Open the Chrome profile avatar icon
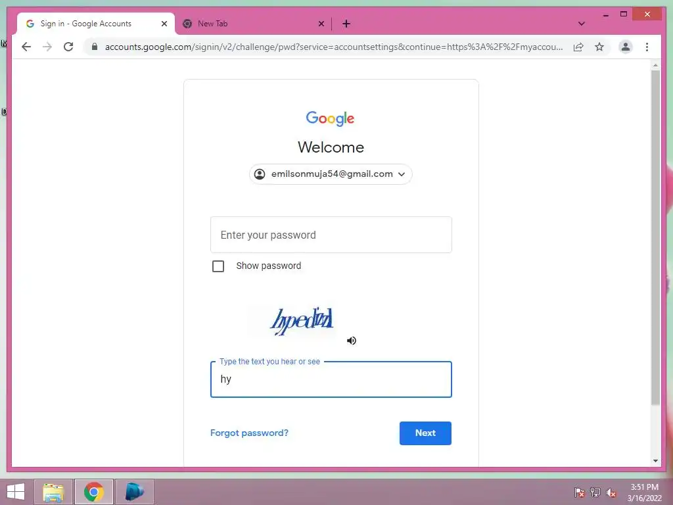 pos(626,47)
